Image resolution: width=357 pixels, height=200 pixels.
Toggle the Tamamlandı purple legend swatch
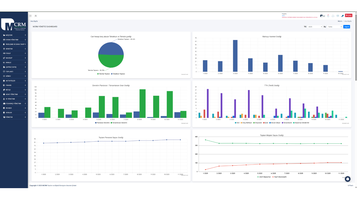pos(287,122)
